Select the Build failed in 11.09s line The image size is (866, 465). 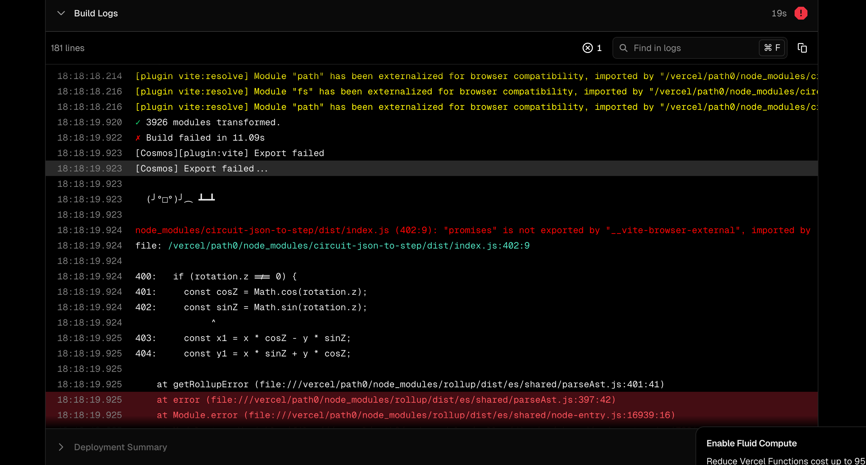pos(205,137)
